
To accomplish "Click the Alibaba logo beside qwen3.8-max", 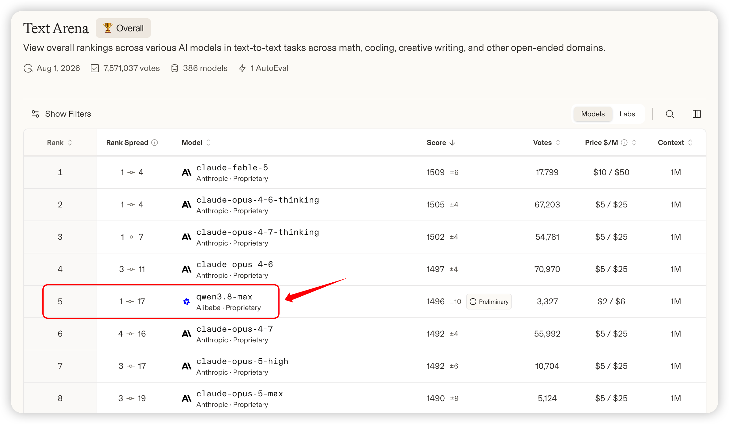I will click(187, 302).
